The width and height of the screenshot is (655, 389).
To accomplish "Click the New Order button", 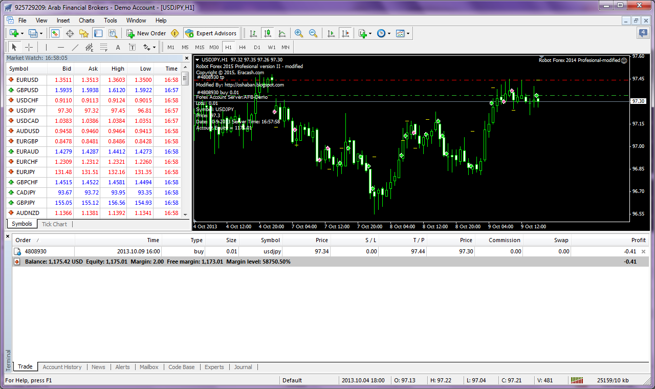I will (x=147, y=33).
